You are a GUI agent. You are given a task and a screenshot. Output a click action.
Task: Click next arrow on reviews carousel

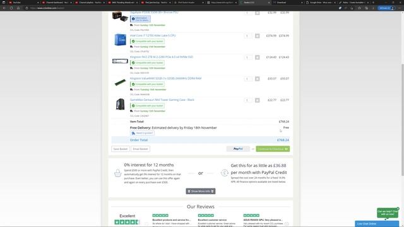287,224
